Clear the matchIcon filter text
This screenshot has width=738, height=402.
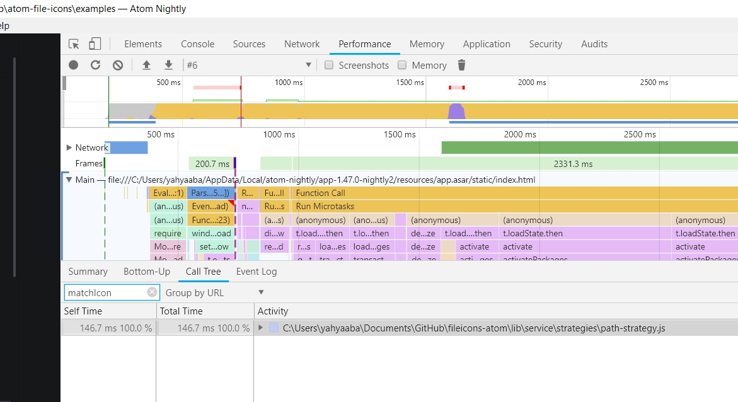point(151,292)
